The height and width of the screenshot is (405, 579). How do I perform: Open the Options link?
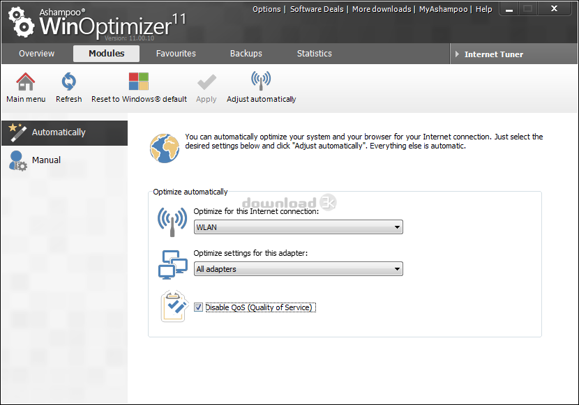(266, 9)
